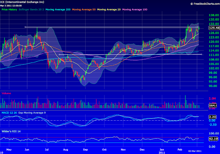Click the RSI value box 62.19
Screen dimensions: 220x154
[x=213, y=139]
